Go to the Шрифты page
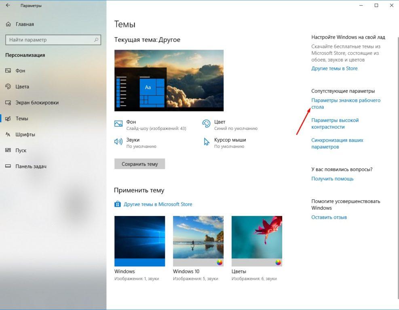The height and width of the screenshot is (310, 399). [x=25, y=135]
